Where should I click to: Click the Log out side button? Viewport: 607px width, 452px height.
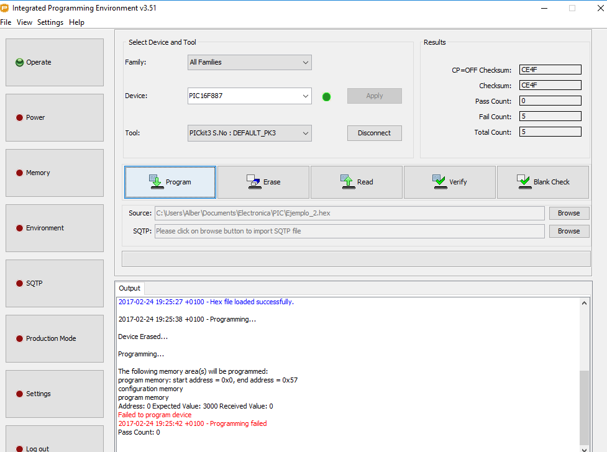55,439
